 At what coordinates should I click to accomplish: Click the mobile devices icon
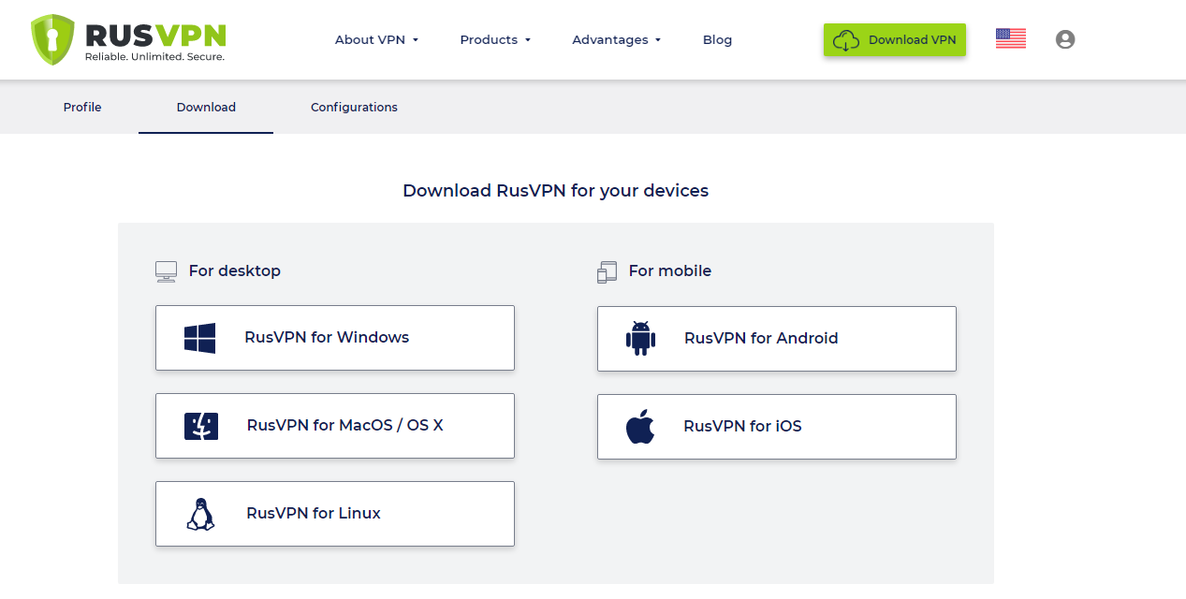[x=606, y=270]
